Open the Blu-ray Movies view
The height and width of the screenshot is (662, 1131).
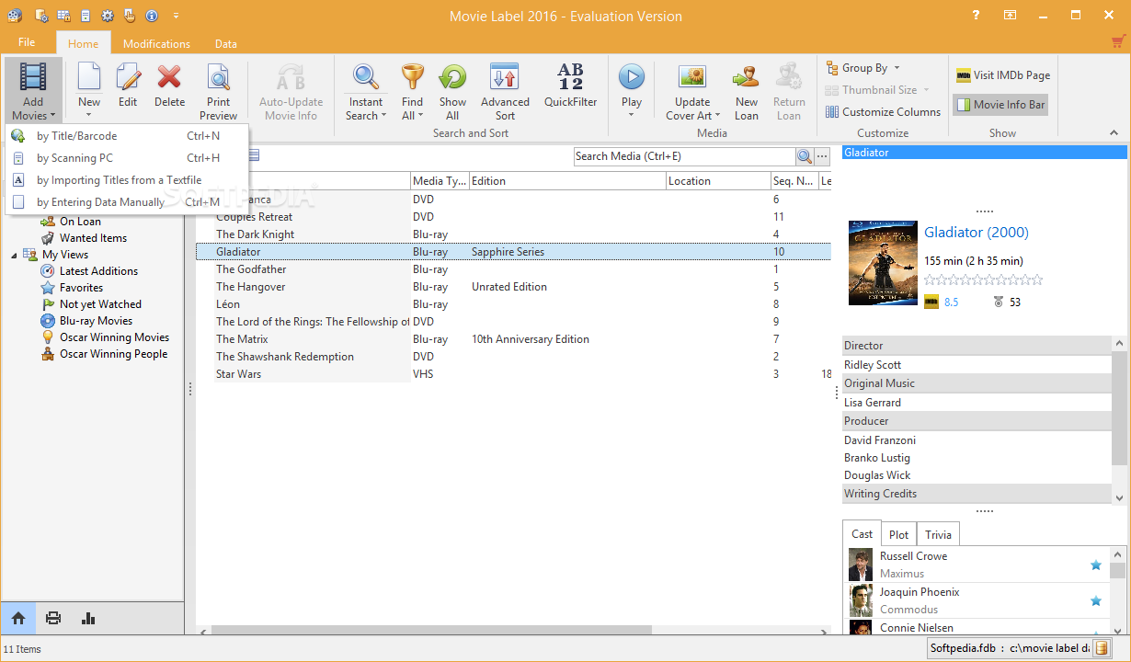tap(96, 321)
